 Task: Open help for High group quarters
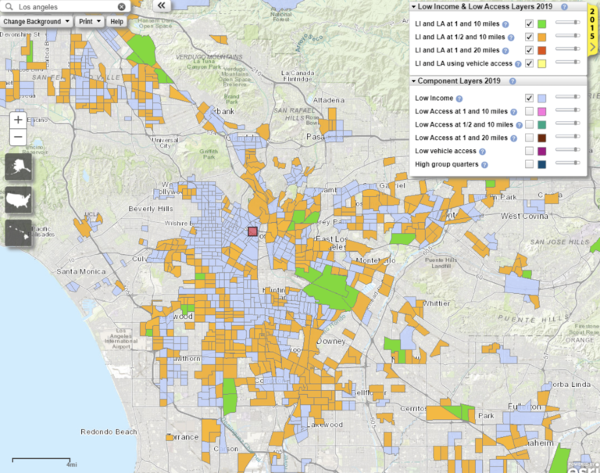tap(484, 165)
